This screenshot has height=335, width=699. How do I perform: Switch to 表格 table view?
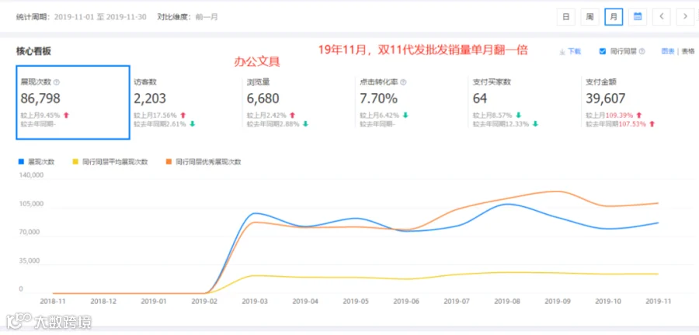click(688, 51)
